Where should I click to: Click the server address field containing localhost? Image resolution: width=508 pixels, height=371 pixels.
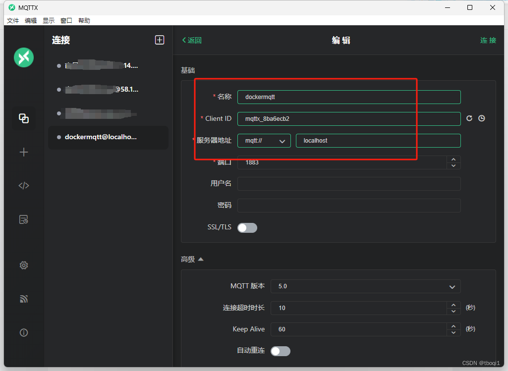tap(378, 141)
